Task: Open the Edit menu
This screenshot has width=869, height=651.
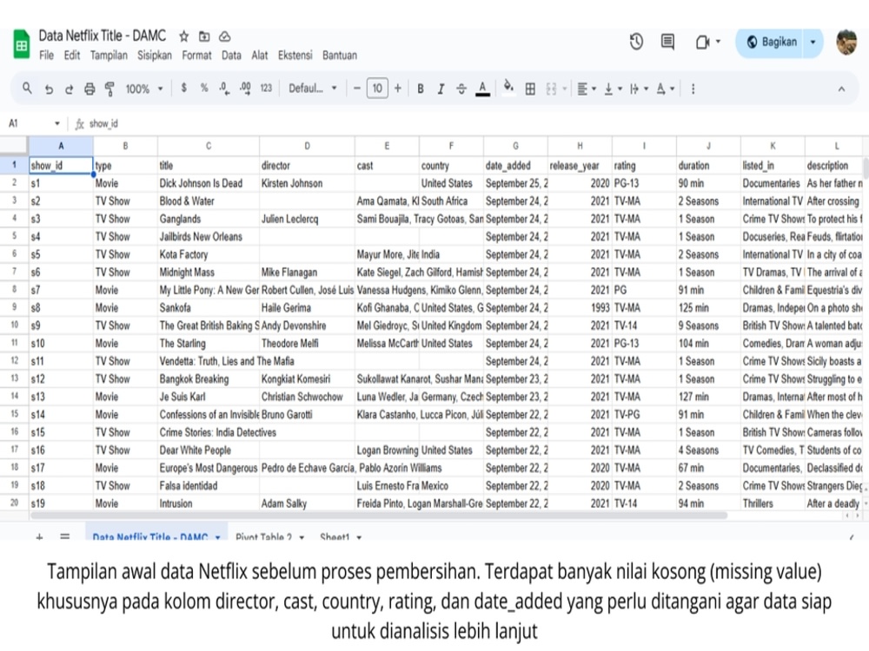Action: pos(72,56)
